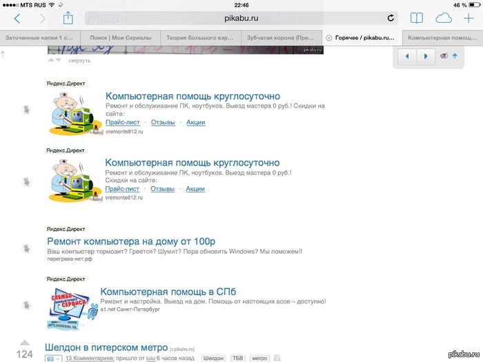483x362 pixels.
Task: Go to previous post with left arrow
Action: (407, 57)
